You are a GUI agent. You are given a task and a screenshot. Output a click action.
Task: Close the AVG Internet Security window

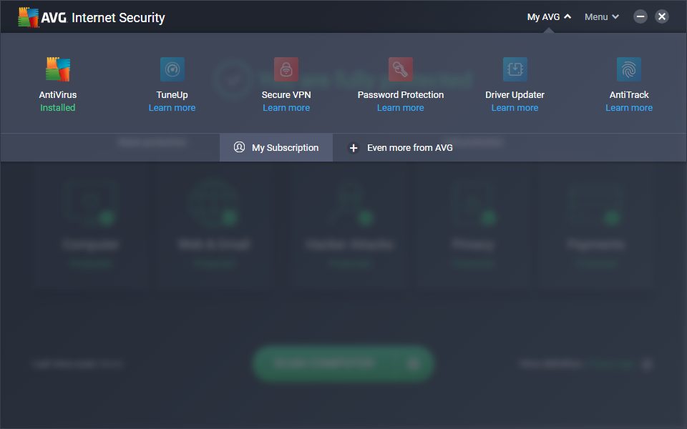click(662, 16)
